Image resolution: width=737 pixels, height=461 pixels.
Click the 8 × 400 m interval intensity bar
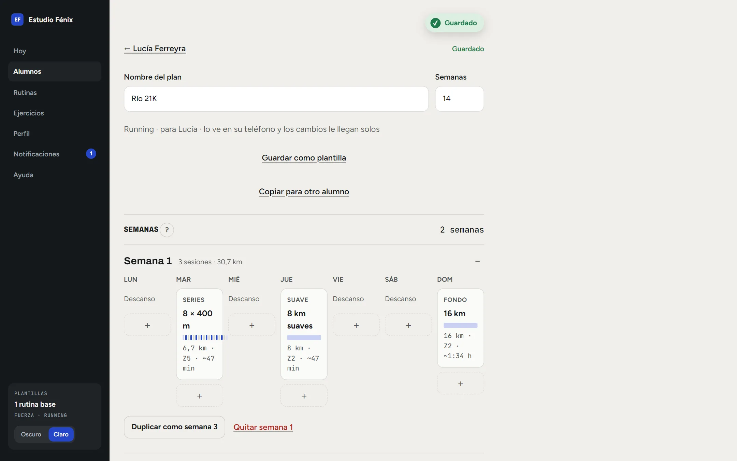[205, 337]
